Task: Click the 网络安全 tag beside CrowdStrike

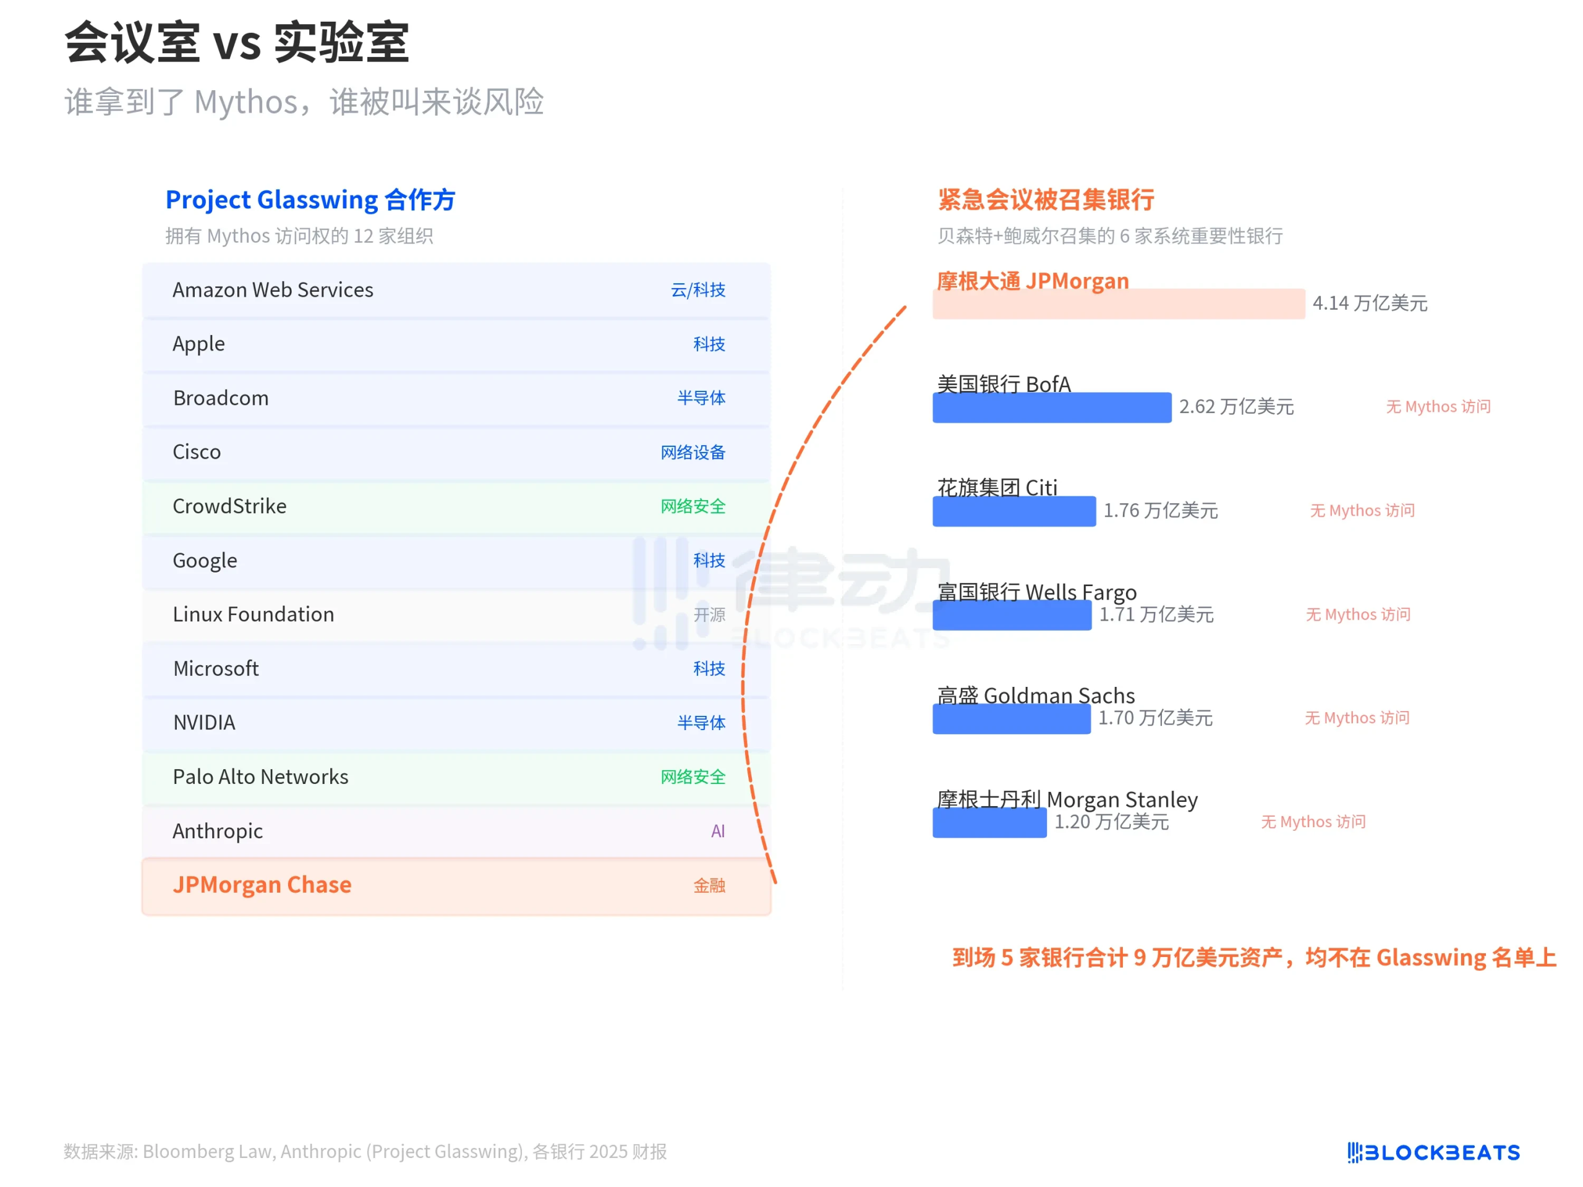Action: click(693, 506)
